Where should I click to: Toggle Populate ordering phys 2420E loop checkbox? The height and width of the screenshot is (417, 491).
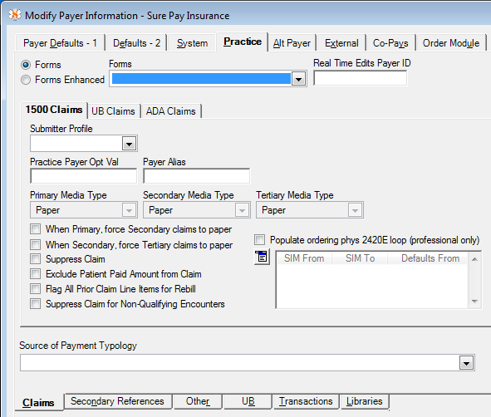259,240
